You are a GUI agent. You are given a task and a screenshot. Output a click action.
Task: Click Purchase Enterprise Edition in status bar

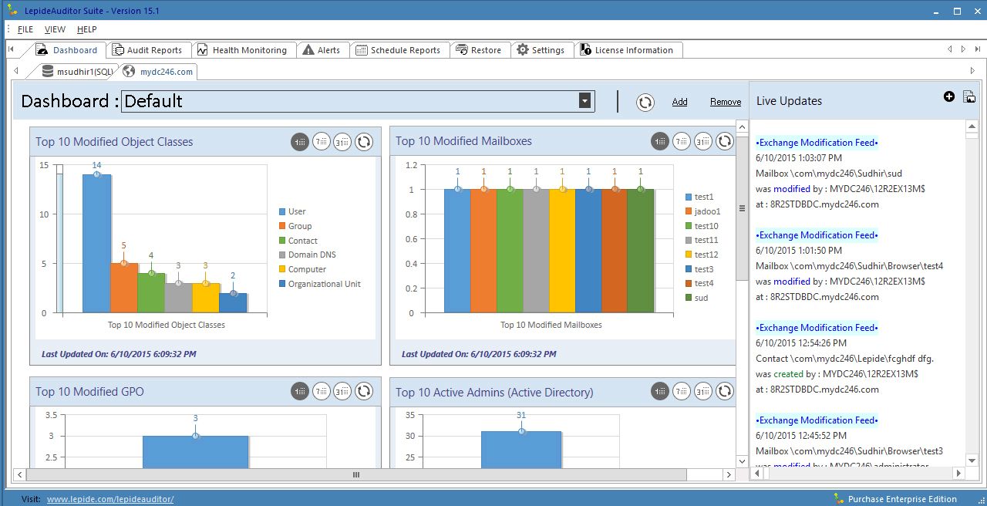pyautogui.click(x=902, y=499)
